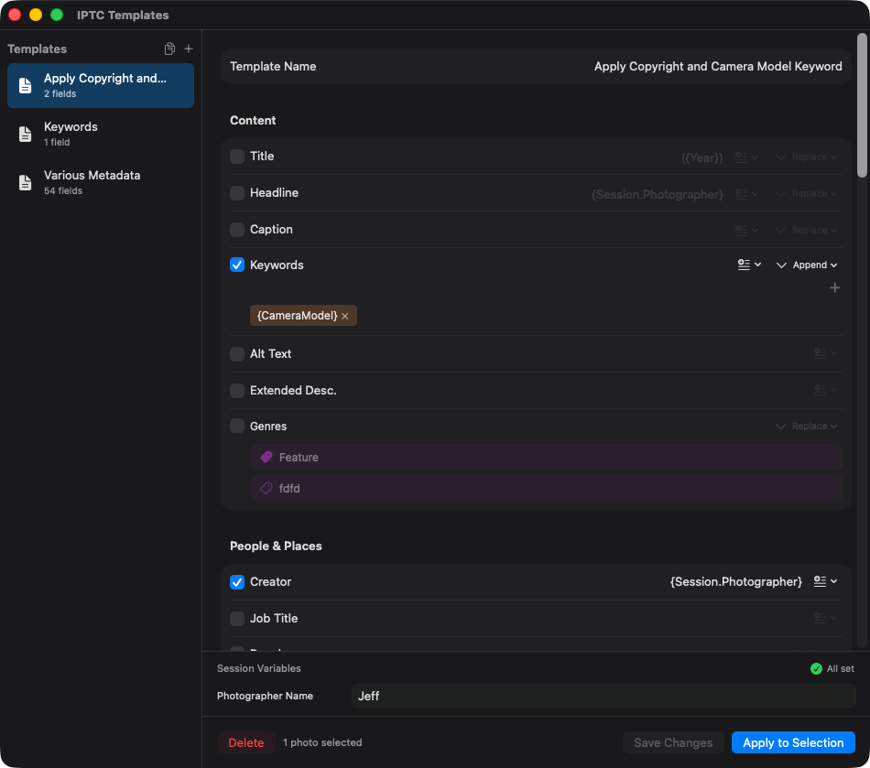Open variable picker icon for Job Title
Screen dimensions: 870x768
click(826, 617)
